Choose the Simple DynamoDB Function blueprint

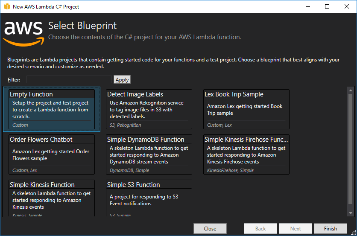[149, 154]
